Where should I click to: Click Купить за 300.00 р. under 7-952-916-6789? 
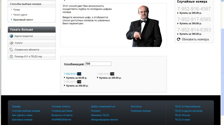110,78
